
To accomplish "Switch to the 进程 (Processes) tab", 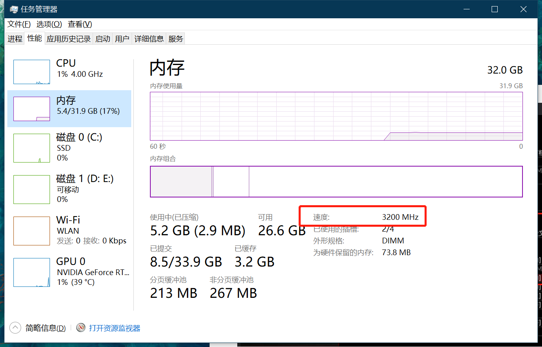I will [x=15, y=38].
